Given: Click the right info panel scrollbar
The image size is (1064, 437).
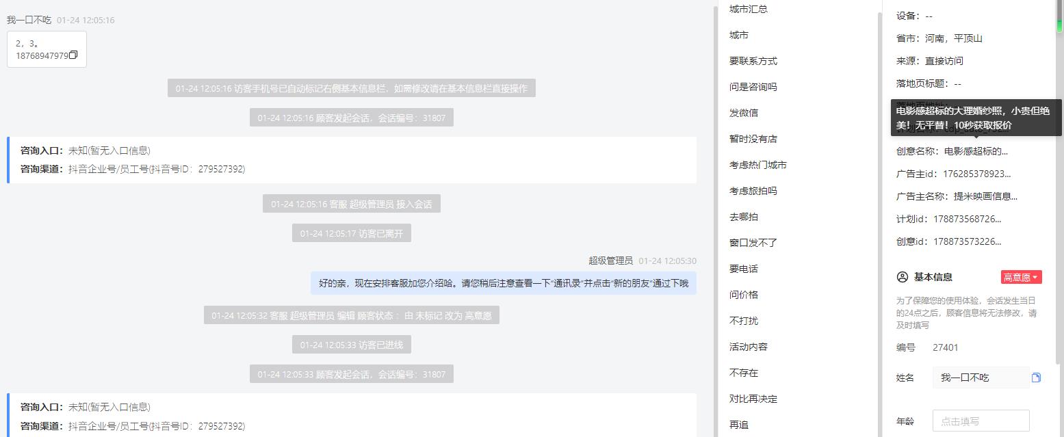Looking at the screenshot, I should [1060, 17].
